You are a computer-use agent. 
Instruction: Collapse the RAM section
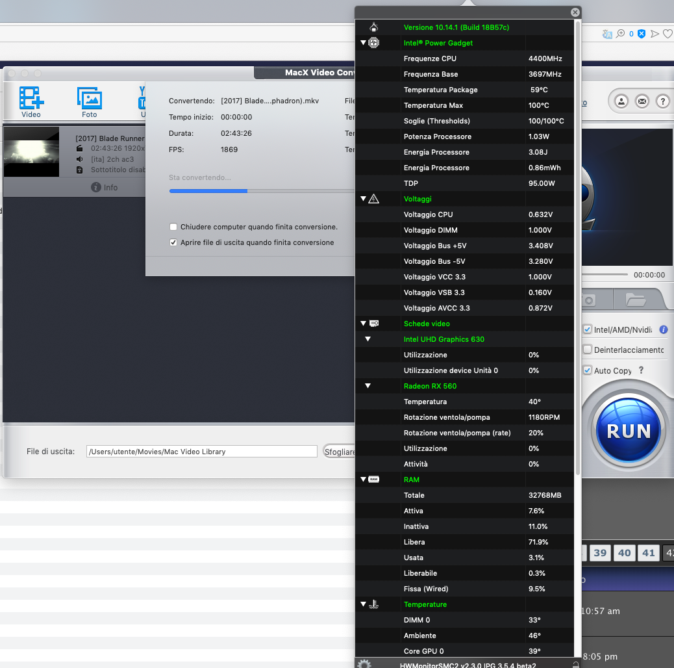click(363, 479)
